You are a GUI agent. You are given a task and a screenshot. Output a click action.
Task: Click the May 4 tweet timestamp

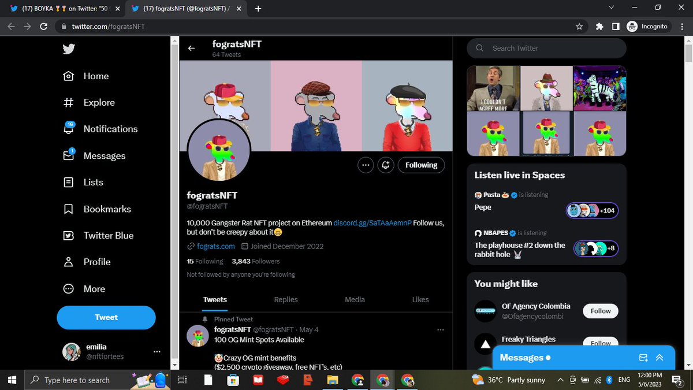pyautogui.click(x=309, y=330)
